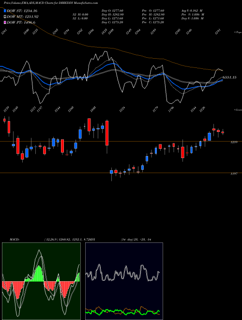Click 'Day C: 1275.20' value
Screen dimensions: 242x320
112,22
